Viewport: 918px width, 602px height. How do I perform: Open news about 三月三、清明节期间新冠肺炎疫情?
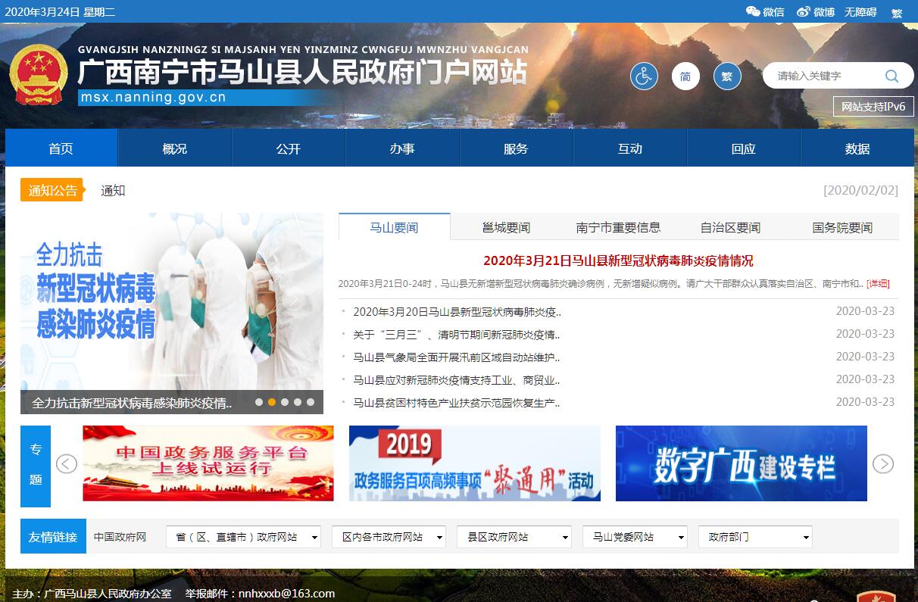pyautogui.click(x=457, y=334)
